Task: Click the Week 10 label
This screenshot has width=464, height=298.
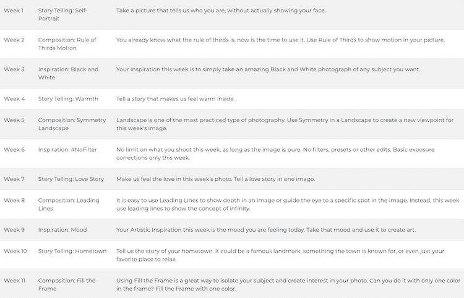Action: pos(15,251)
